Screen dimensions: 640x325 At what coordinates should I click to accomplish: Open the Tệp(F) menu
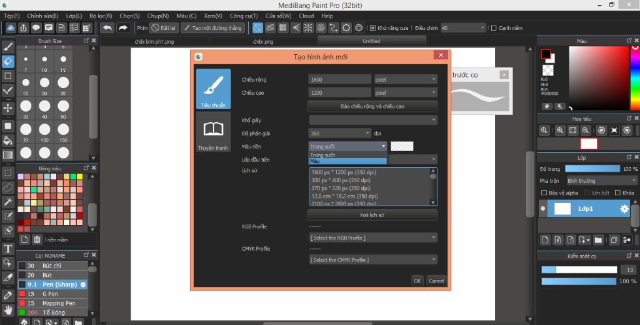(x=12, y=16)
